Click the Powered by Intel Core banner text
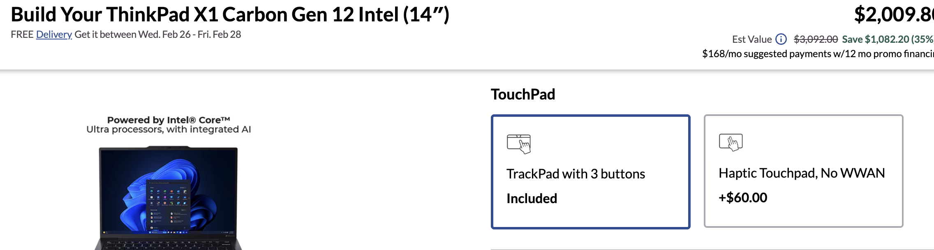934x250 pixels. click(x=169, y=125)
